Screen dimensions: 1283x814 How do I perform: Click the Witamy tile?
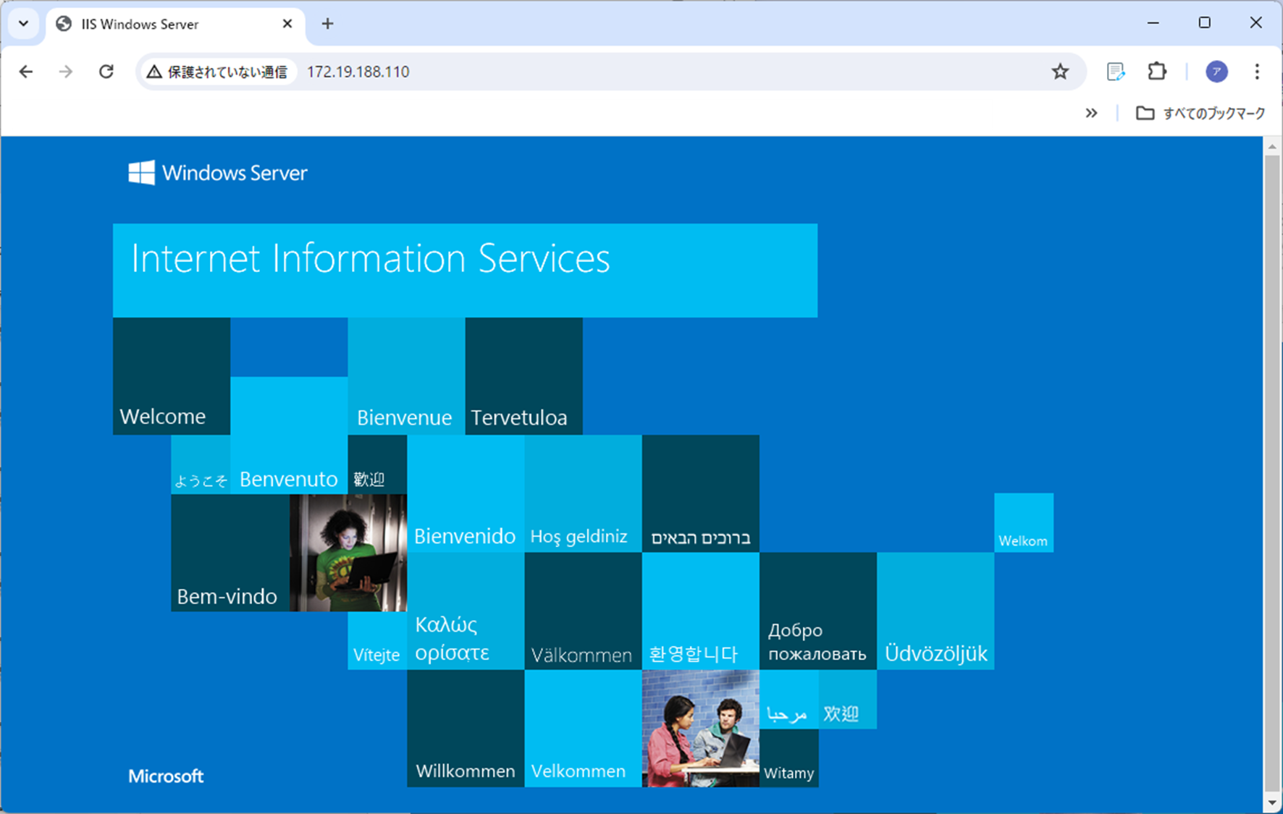click(x=788, y=758)
